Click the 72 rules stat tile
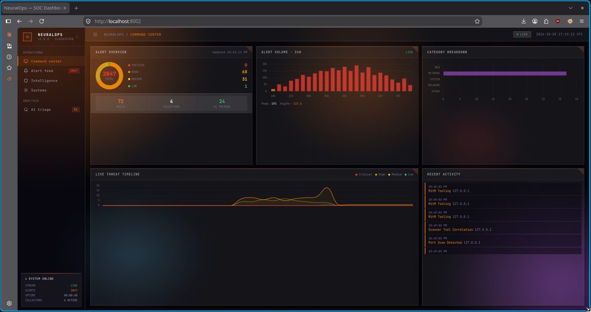This screenshot has height=312, width=591. (x=121, y=103)
